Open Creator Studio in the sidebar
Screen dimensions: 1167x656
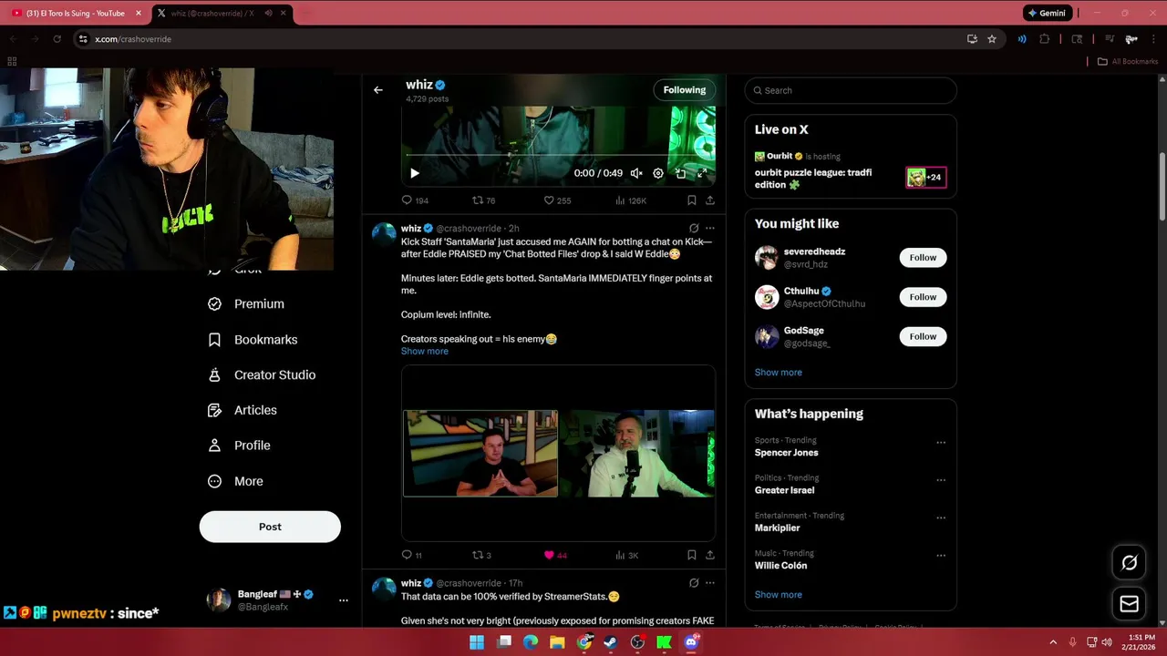[x=262, y=375]
